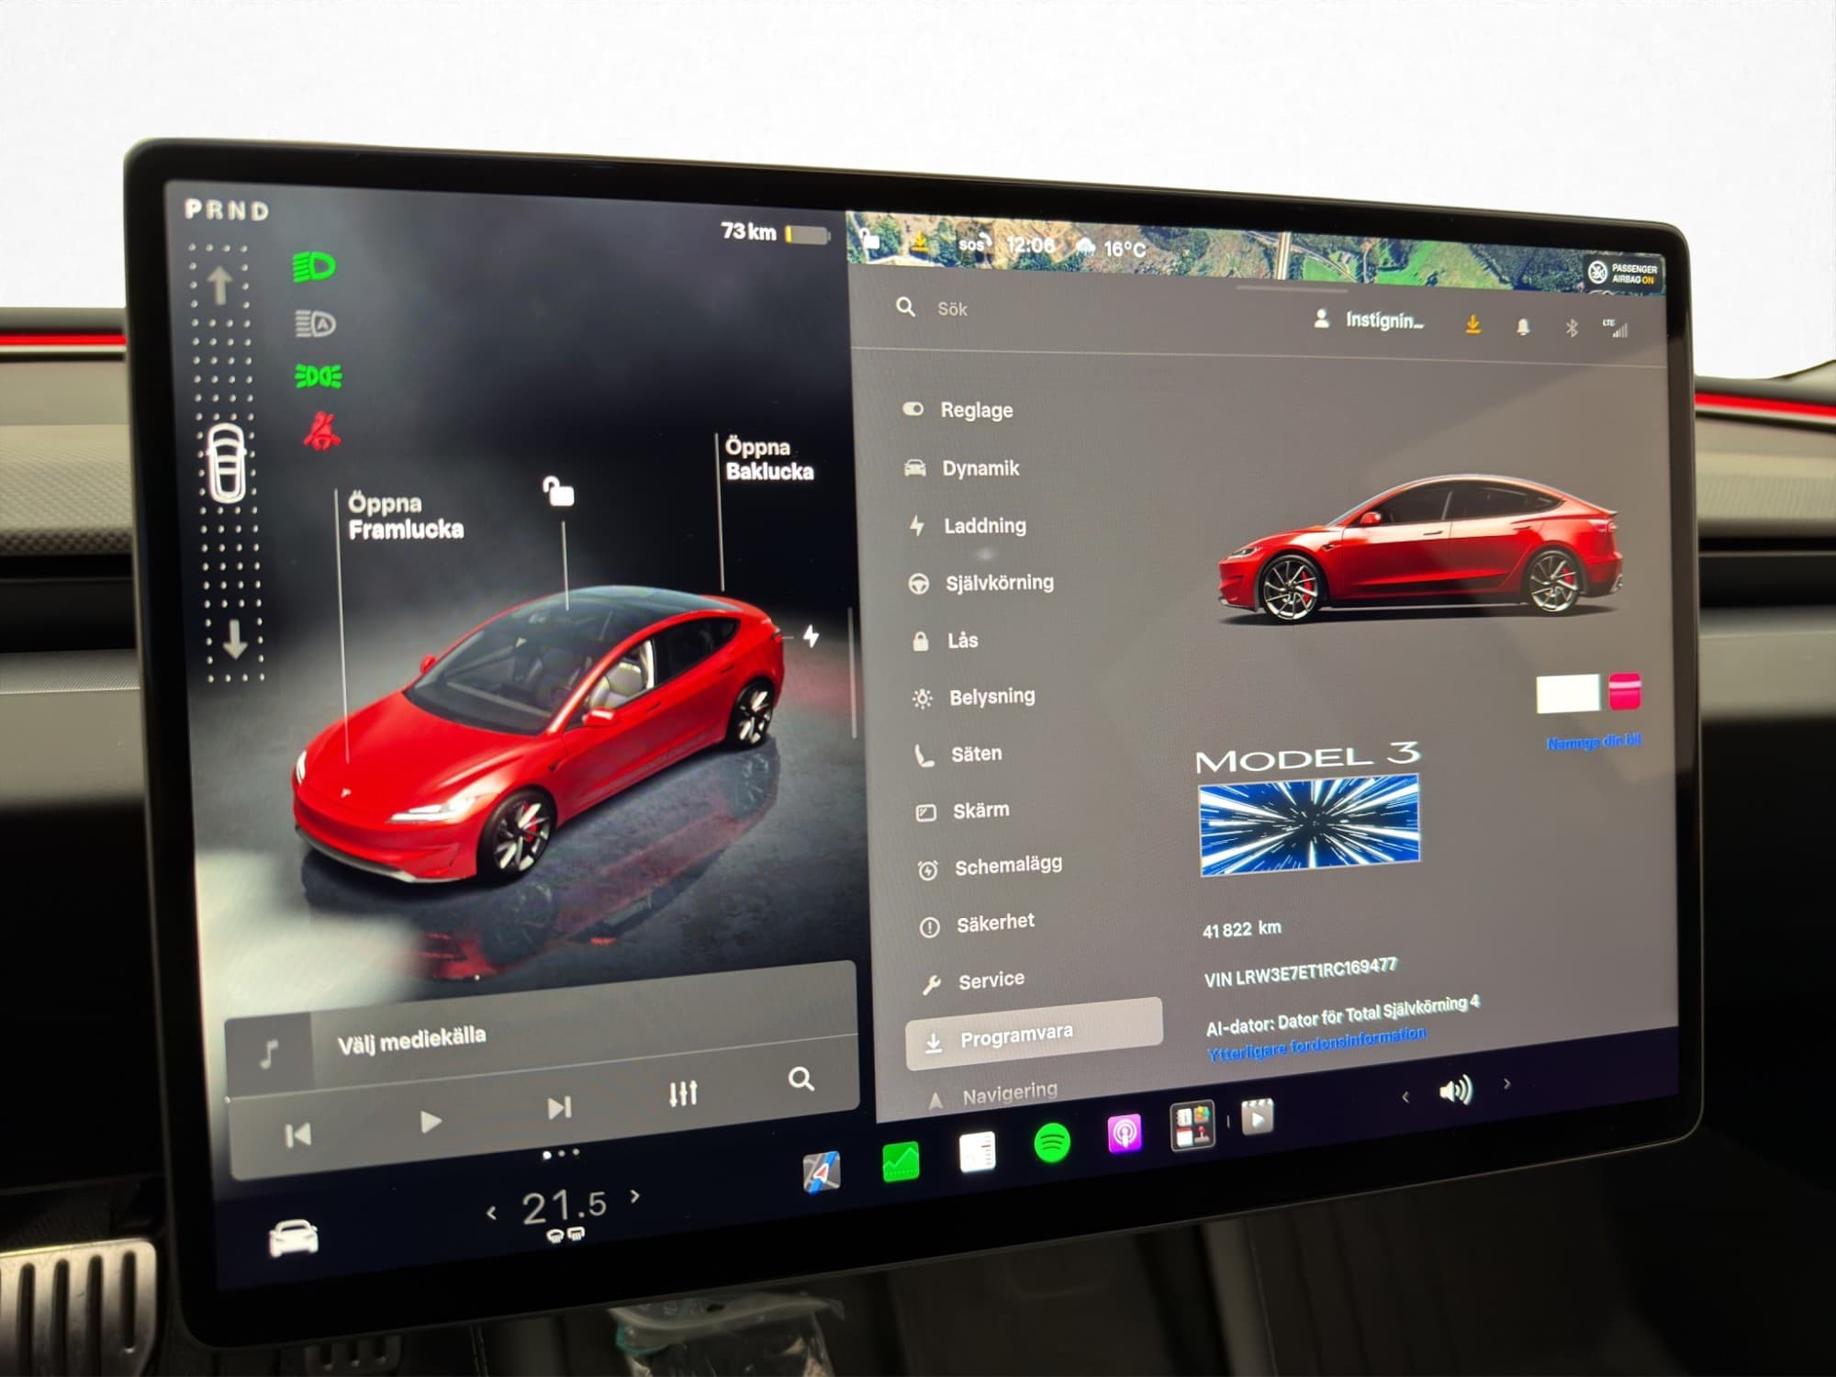Open the Skärm menu
Viewport: 1836px width, 1377px height.
tap(963, 811)
